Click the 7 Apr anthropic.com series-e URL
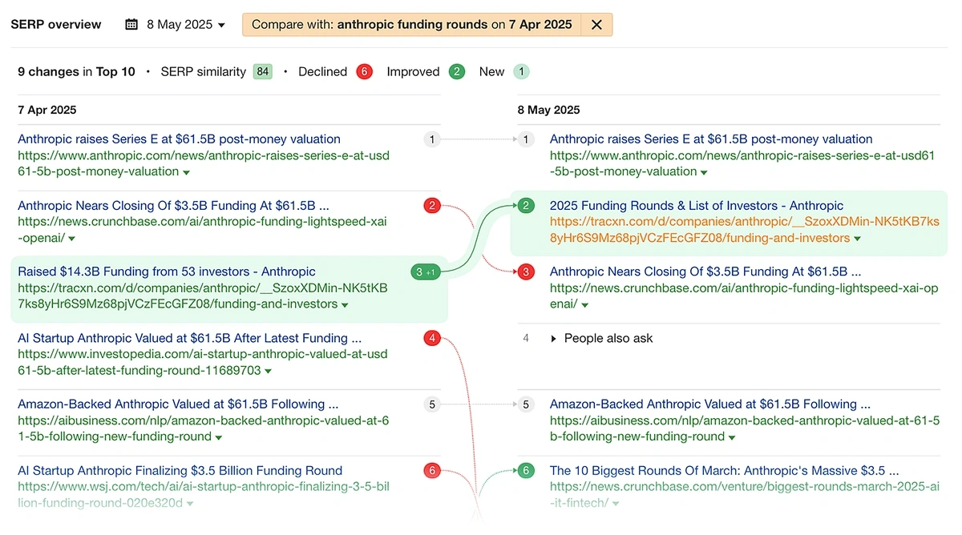The height and width of the screenshot is (535, 962). click(204, 163)
